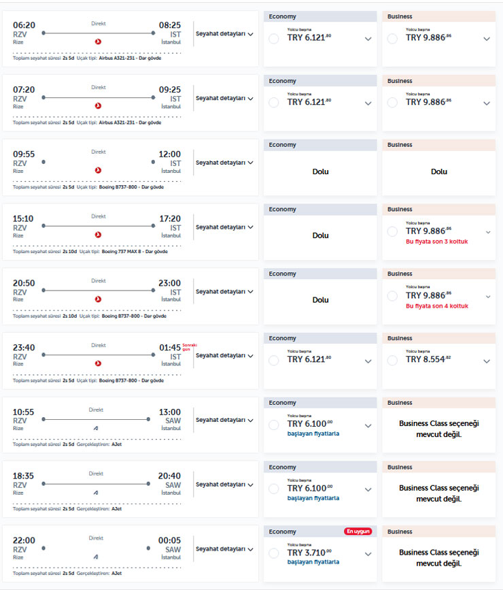Click AJet logo on 22:00 flight
This screenshot has height=590, width=503.
click(x=96, y=557)
